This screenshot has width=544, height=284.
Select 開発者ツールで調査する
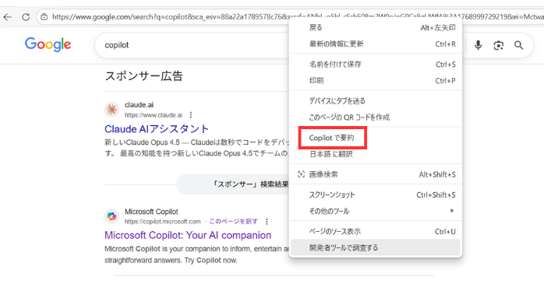[x=376, y=247]
